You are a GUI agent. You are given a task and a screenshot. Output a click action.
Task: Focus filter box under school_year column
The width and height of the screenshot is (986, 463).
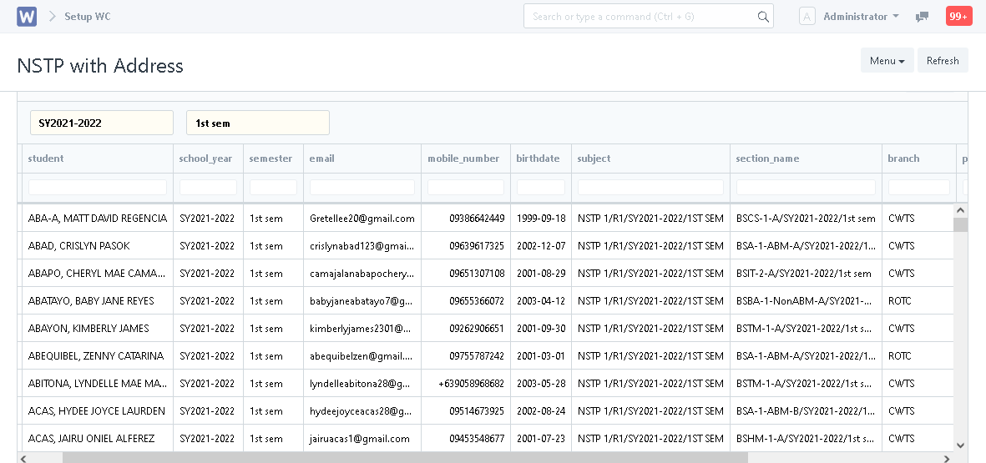click(x=208, y=187)
